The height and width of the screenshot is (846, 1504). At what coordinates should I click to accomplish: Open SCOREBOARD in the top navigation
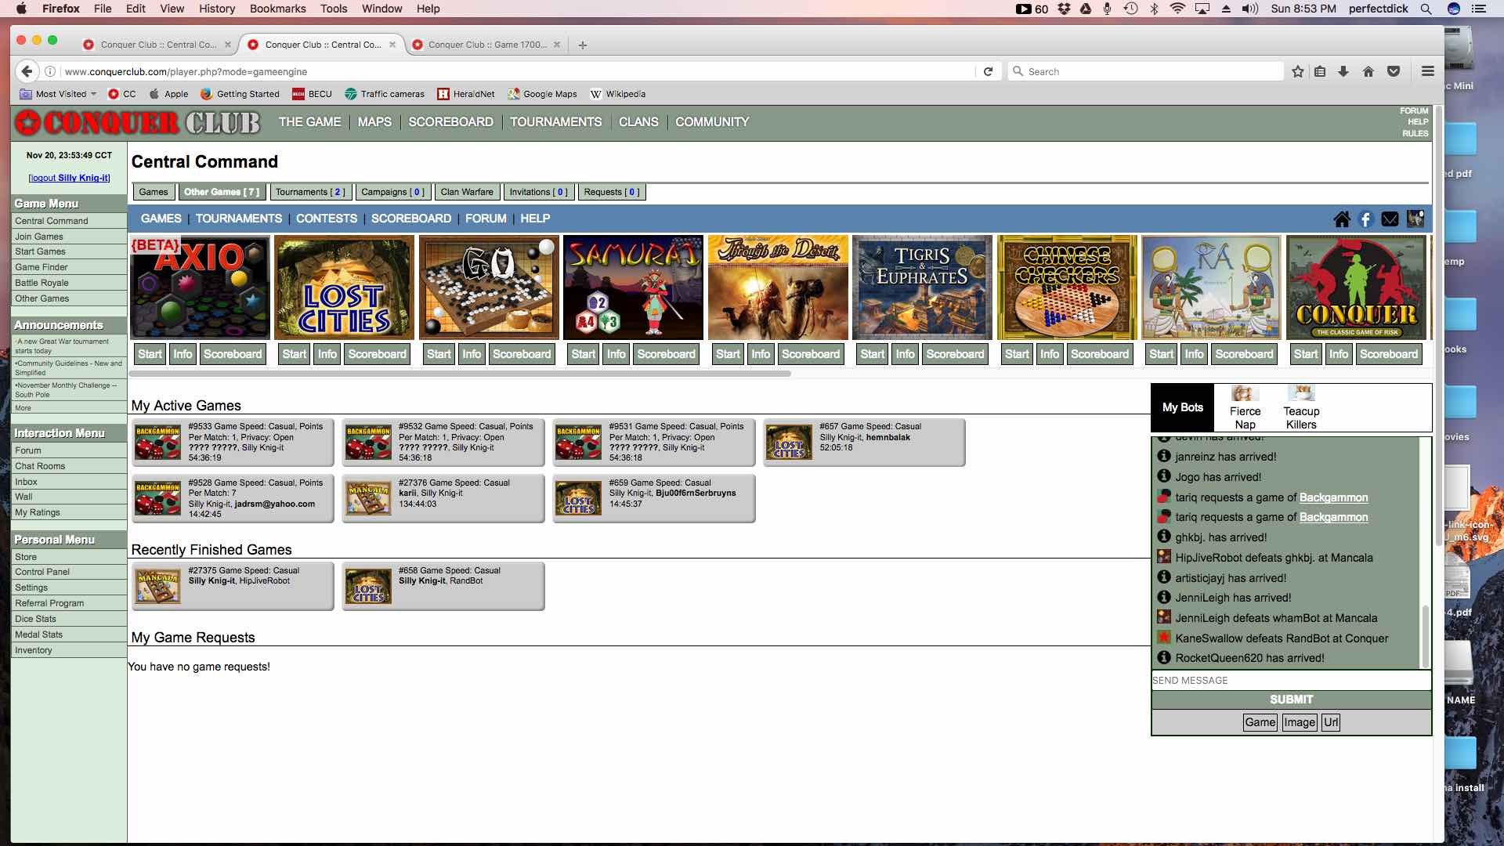pos(450,122)
